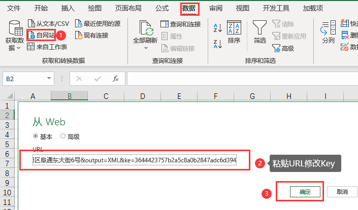Open 现有连接 existing connections
Screen dimensions: 358x210
(x=92, y=36)
